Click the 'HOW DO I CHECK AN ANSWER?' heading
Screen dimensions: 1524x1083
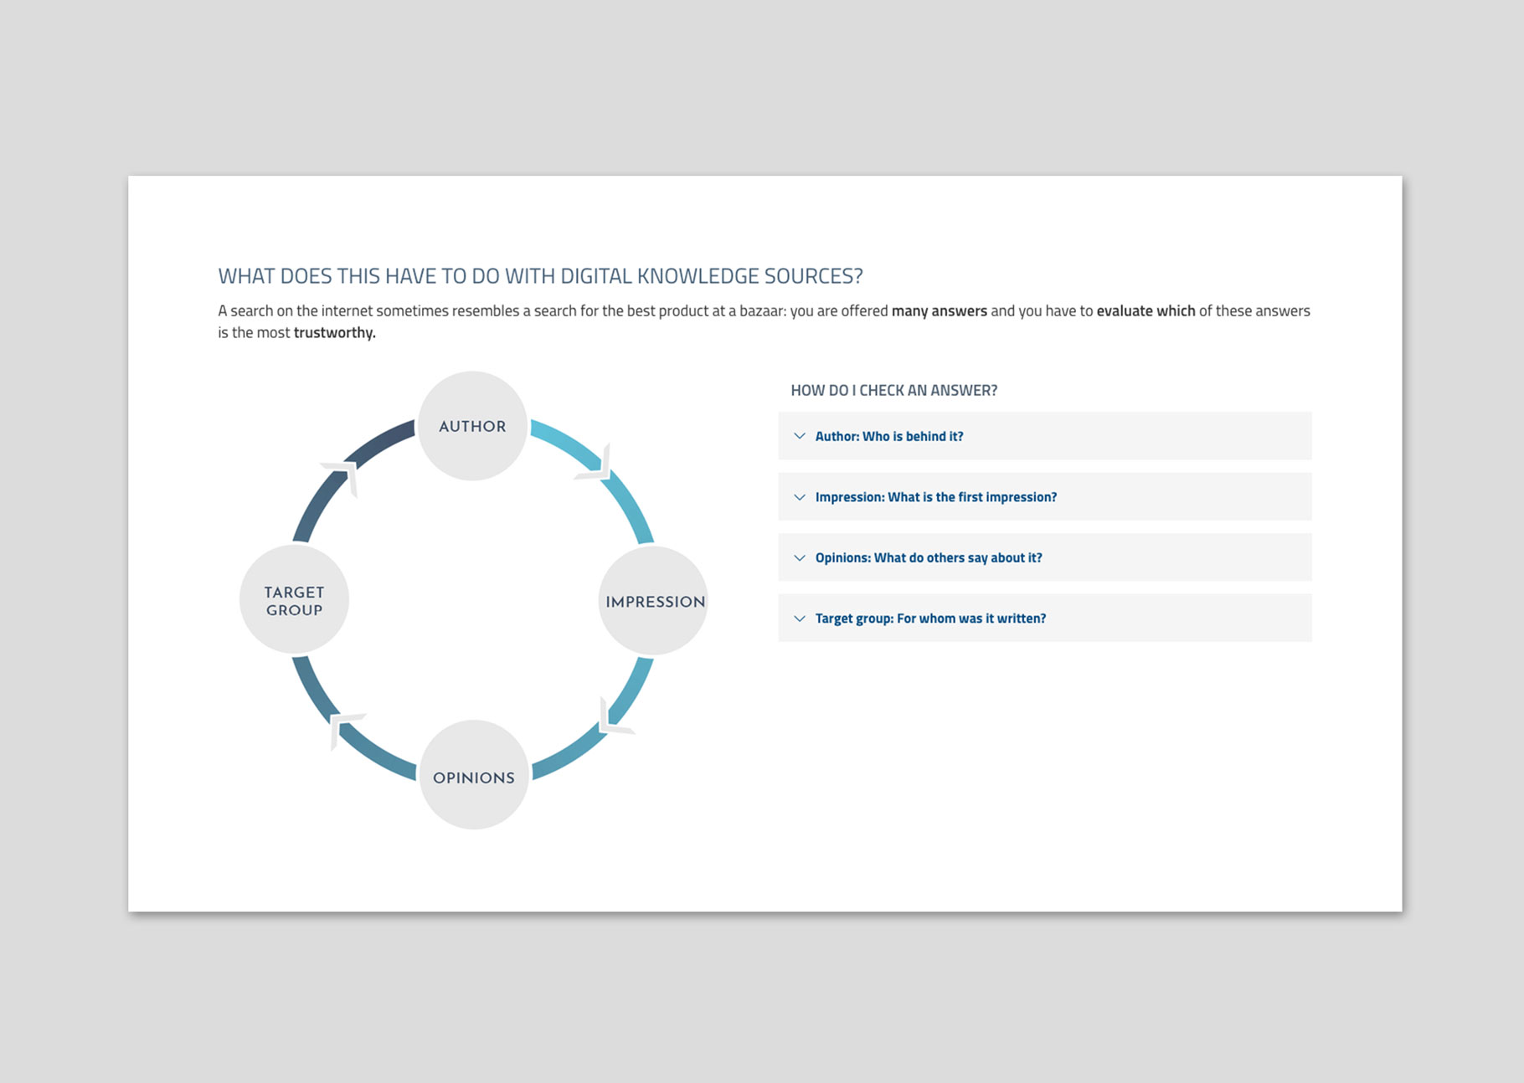pyautogui.click(x=893, y=390)
